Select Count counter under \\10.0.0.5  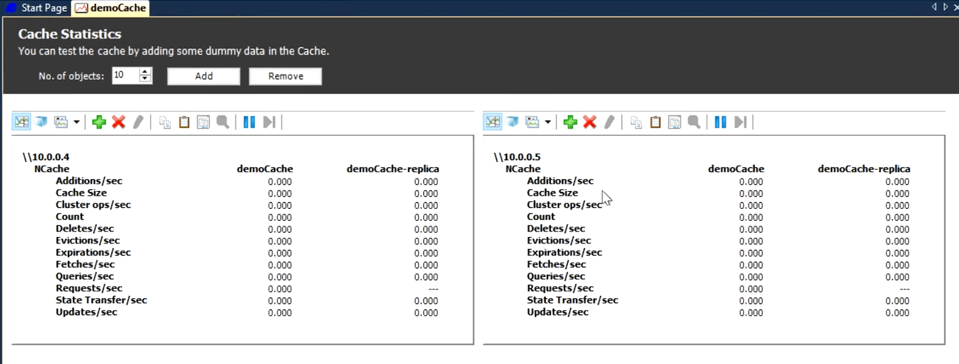(541, 217)
